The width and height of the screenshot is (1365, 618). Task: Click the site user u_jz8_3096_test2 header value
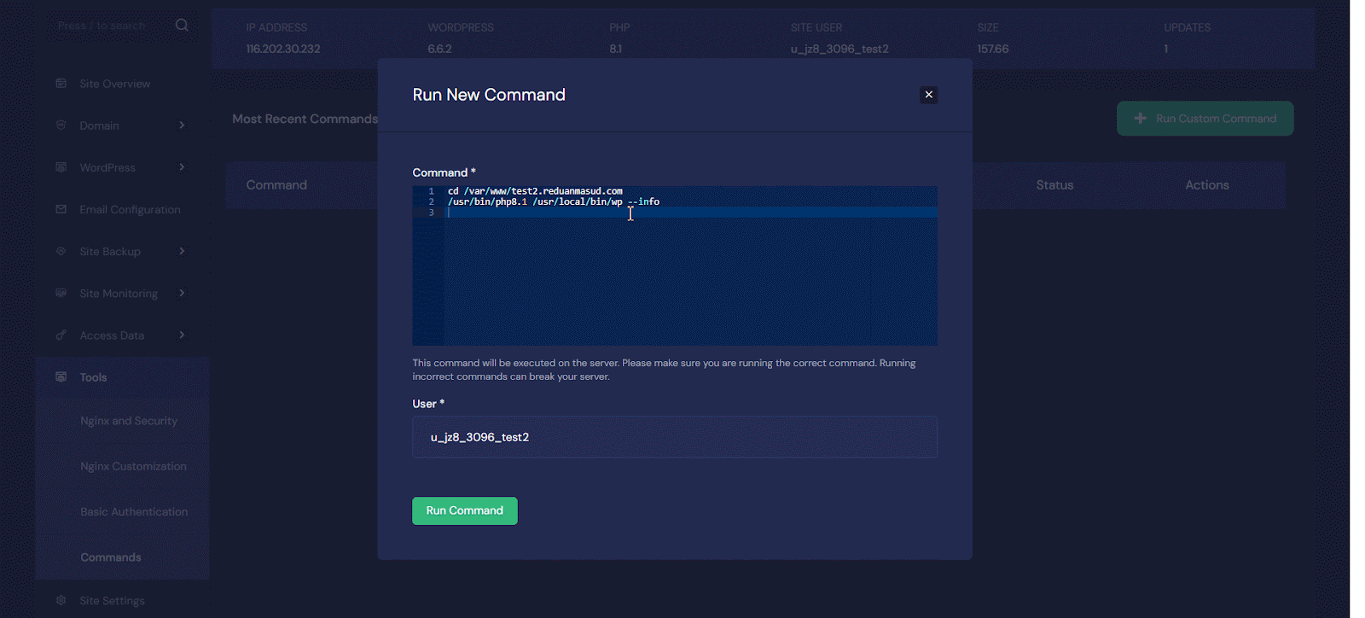pos(839,49)
